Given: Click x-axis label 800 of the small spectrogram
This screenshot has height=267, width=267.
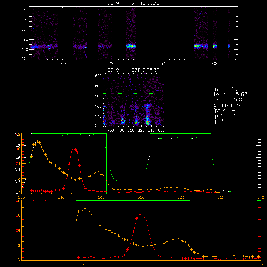Looking at the screenshot, I should 131,131.
